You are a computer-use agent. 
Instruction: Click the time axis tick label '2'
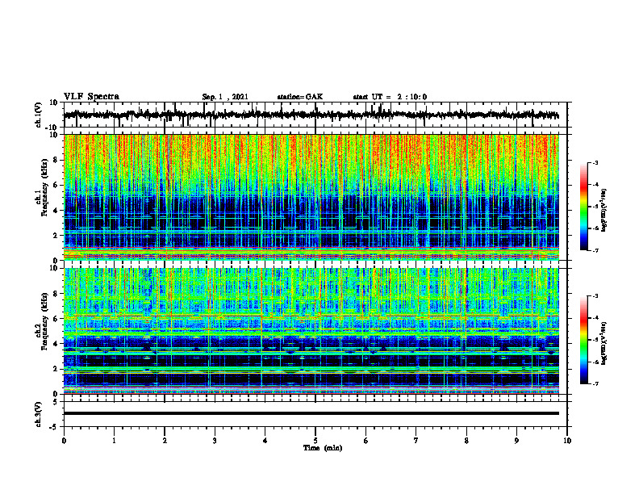(165, 441)
